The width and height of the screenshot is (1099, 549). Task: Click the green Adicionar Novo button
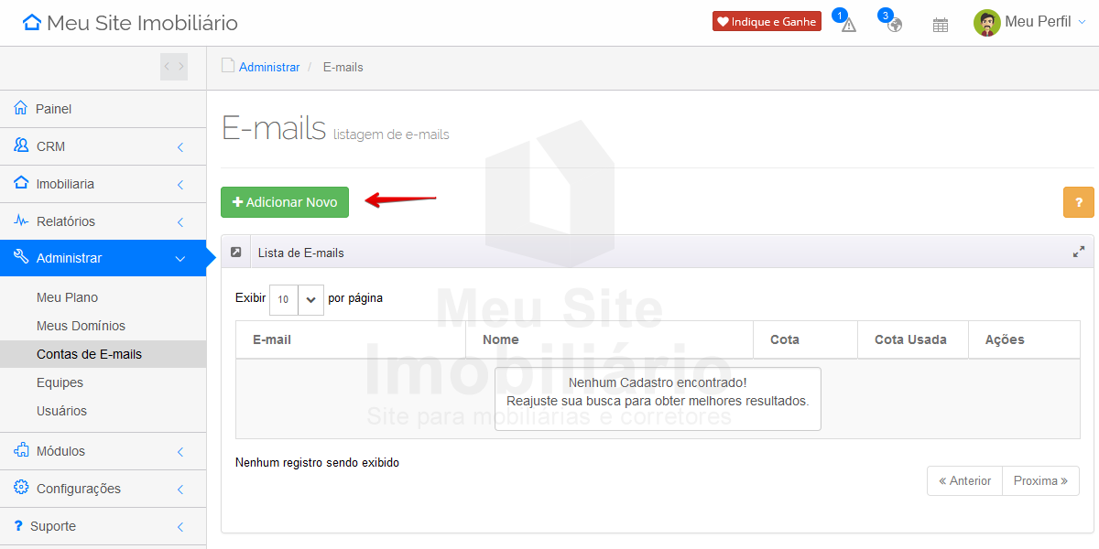click(285, 202)
